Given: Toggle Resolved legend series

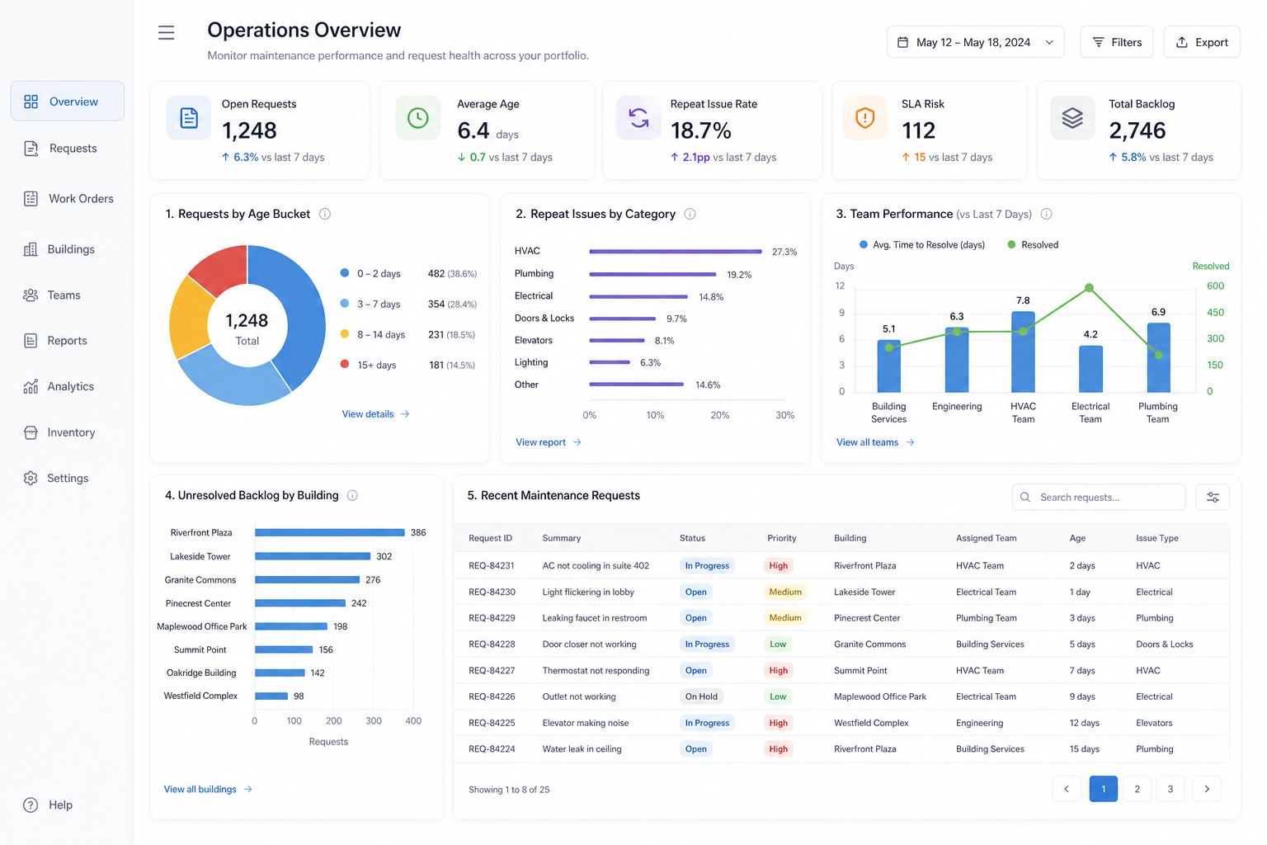Looking at the screenshot, I should click(1033, 244).
